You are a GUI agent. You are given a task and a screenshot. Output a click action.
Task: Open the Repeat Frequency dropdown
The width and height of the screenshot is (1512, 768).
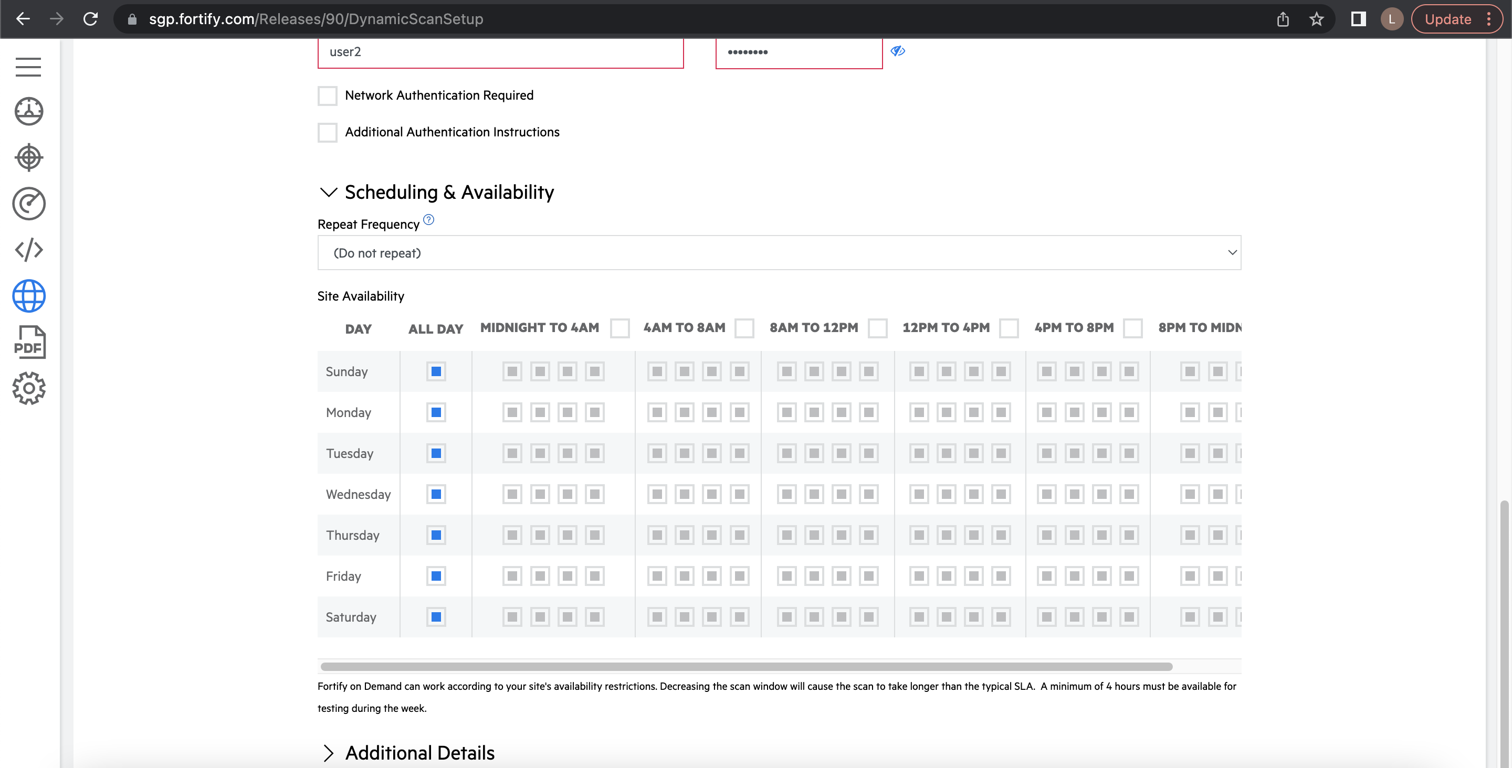[x=779, y=253]
